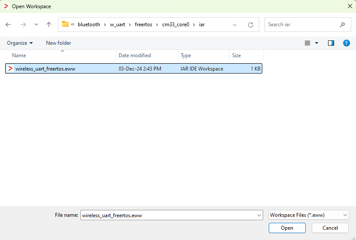Go up one folder level
This screenshot has height=240, width=356.
pyautogui.click(x=49, y=25)
